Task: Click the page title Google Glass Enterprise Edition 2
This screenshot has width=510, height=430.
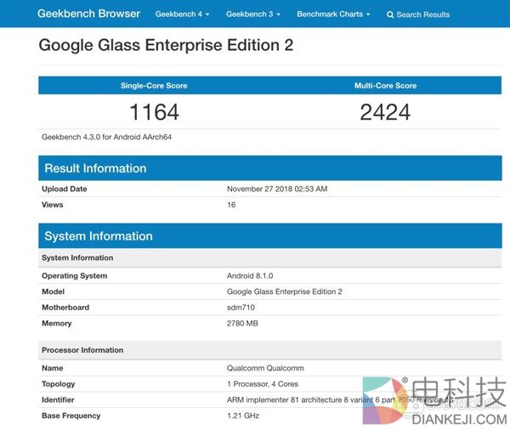Action: point(166,45)
